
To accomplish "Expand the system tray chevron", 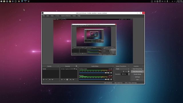I will pos(175,1).
